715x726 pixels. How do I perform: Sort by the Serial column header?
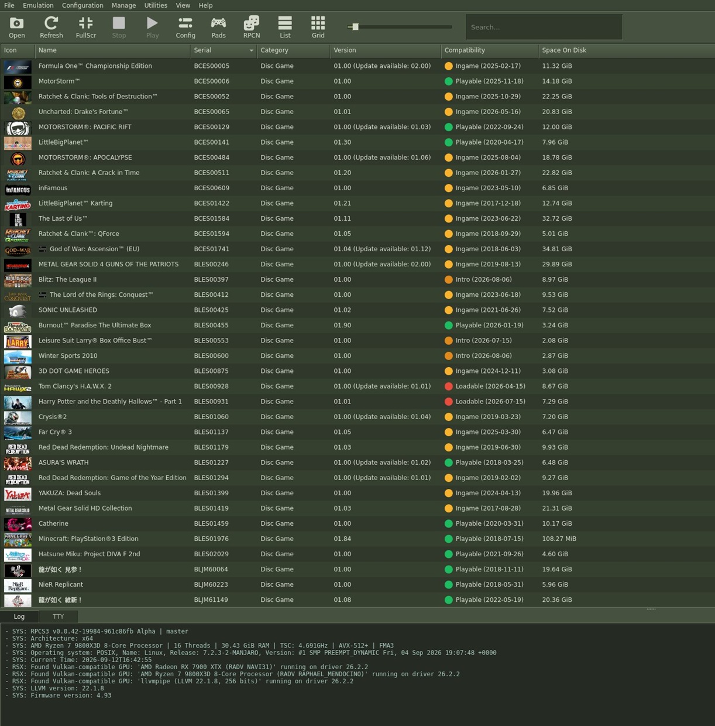224,50
